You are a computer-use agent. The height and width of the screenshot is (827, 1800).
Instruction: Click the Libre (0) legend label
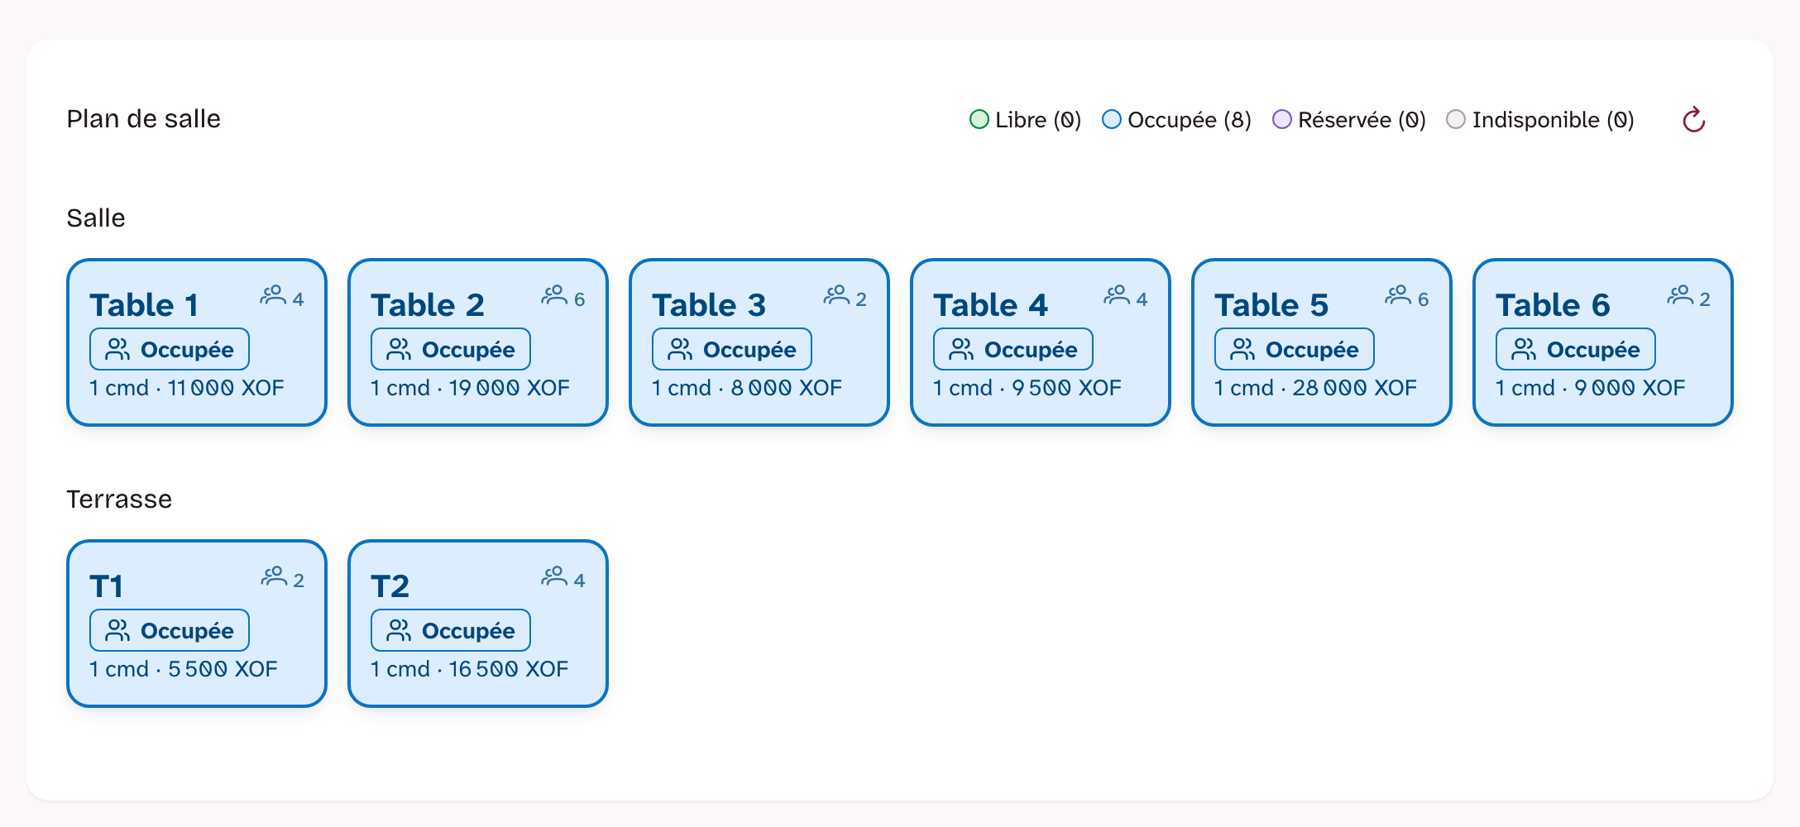pyautogui.click(x=1038, y=120)
